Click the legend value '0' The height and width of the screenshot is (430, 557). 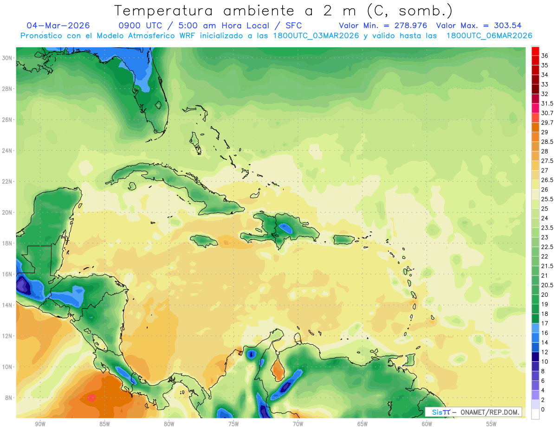(x=543, y=410)
